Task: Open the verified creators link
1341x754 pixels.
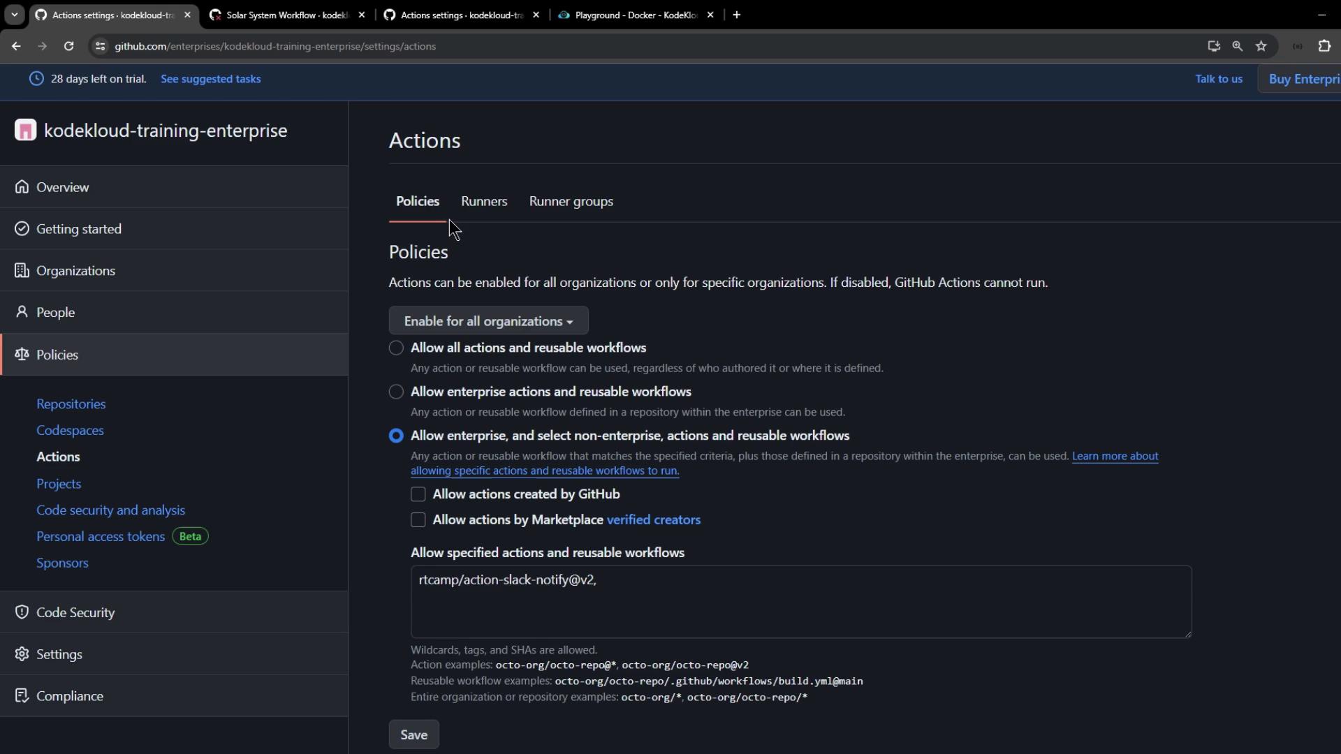Action: [653, 520]
